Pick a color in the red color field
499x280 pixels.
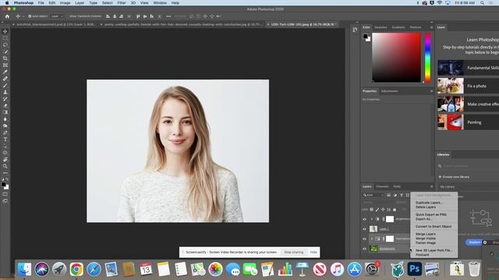[x=397, y=58]
